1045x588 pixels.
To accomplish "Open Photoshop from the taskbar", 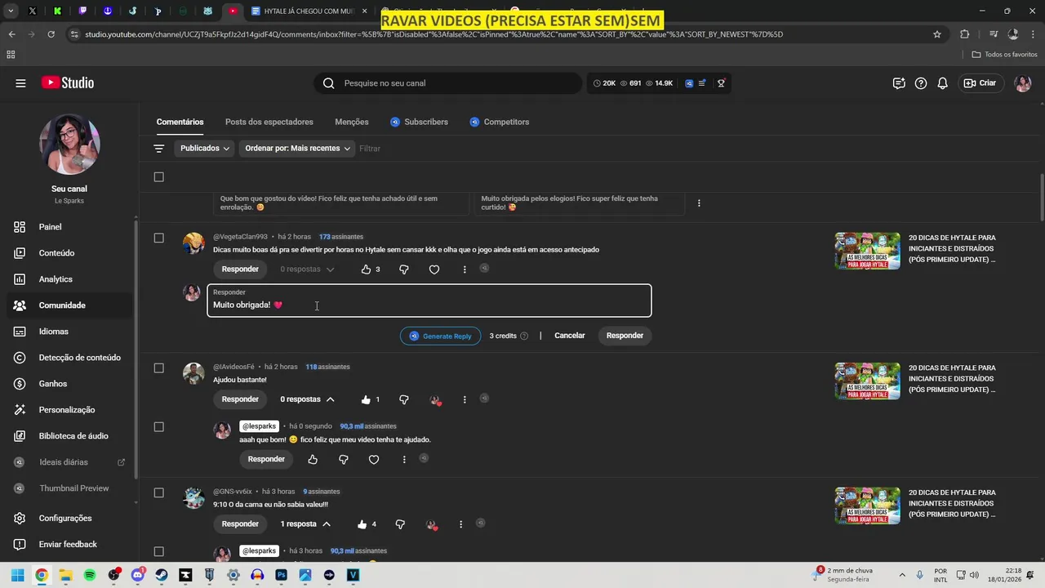I will coord(281,575).
